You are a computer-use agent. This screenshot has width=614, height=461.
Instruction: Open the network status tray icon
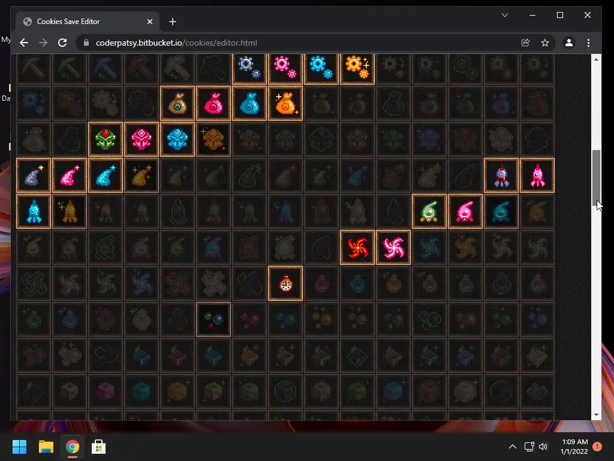pyautogui.click(x=529, y=447)
